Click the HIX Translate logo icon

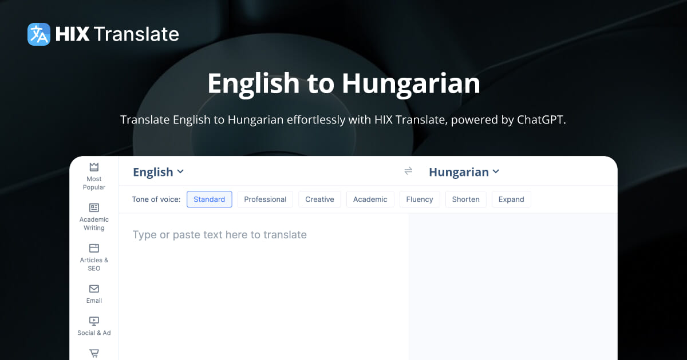coord(38,34)
